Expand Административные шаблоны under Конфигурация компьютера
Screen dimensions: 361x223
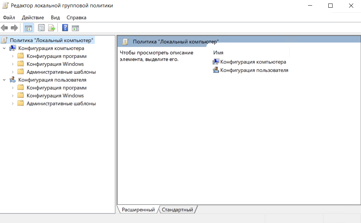click(13, 72)
